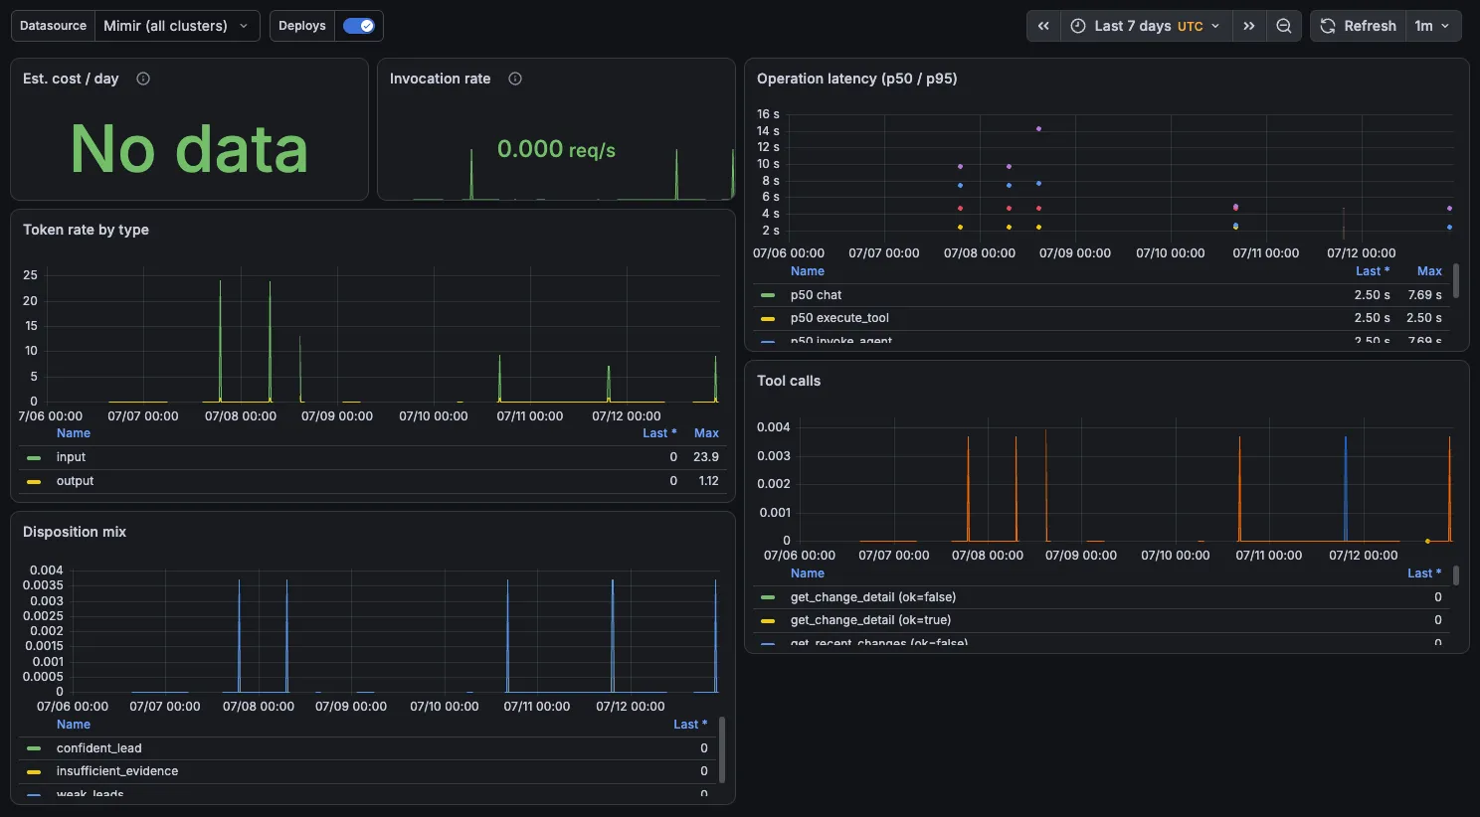Click the circular refresh arrows icon
Image resolution: width=1480 pixels, height=817 pixels.
pyautogui.click(x=1328, y=26)
